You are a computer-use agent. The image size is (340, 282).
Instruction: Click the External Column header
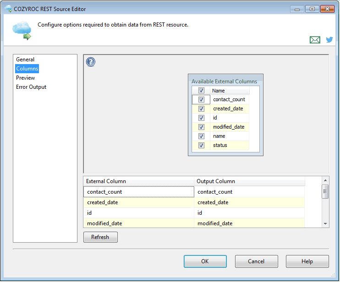(x=138, y=181)
